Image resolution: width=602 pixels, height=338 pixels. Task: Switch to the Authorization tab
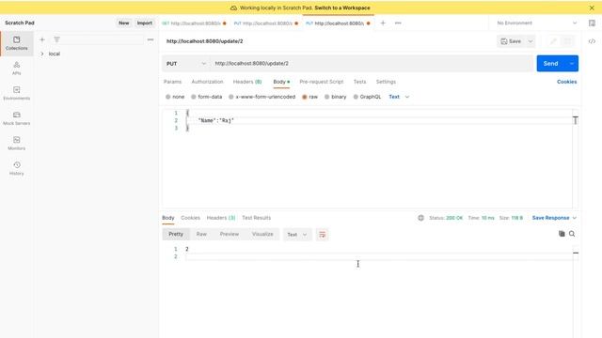tap(207, 82)
